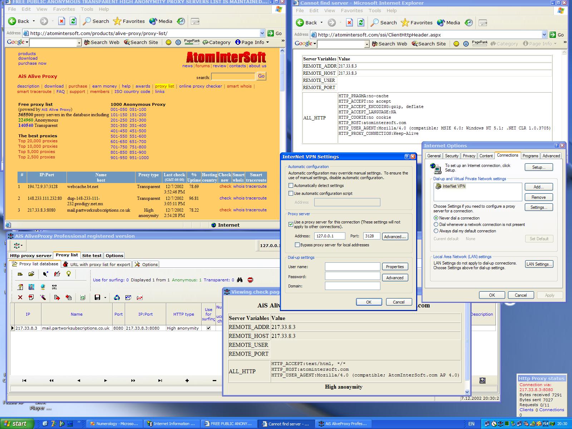
Task: Click the yellow truck icon in AliveProxy toolbar
Action: [20, 274]
